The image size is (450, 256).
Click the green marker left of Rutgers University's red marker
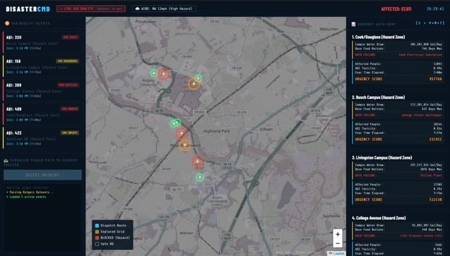(154, 74)
